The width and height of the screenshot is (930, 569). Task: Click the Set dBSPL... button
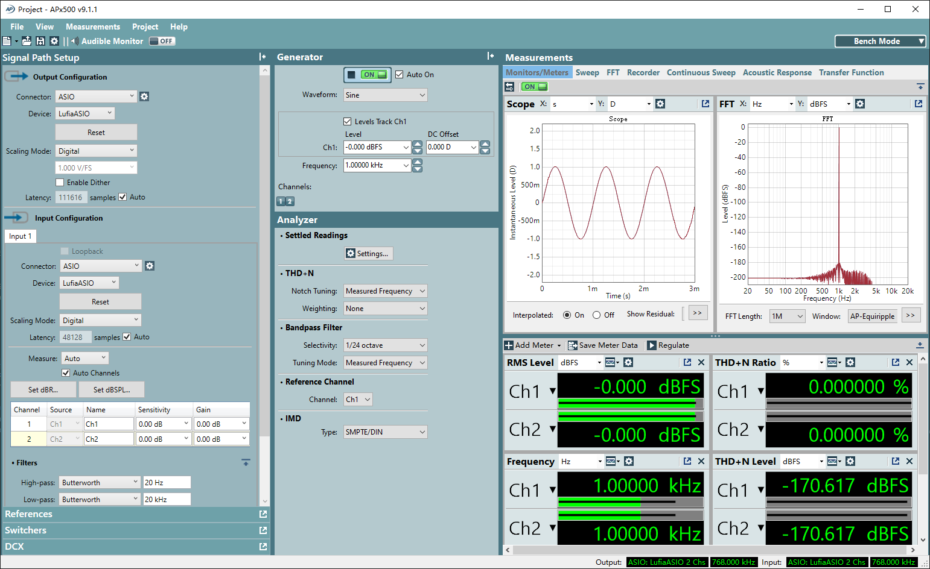(x=112, y=390)
